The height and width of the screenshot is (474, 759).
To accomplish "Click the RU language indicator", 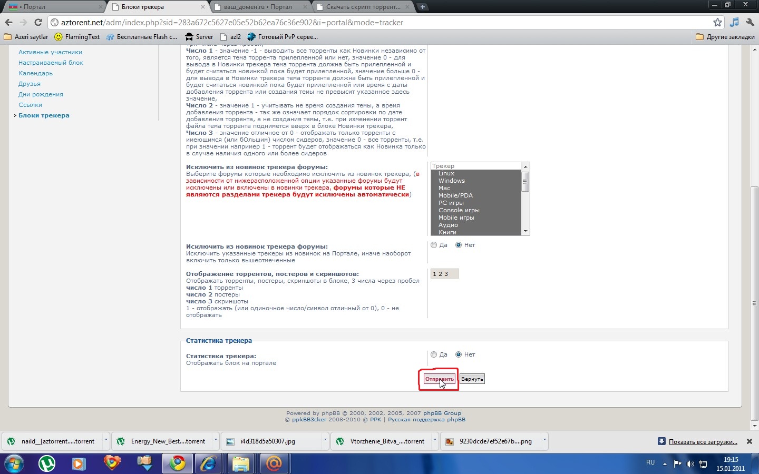I will 650,462.
